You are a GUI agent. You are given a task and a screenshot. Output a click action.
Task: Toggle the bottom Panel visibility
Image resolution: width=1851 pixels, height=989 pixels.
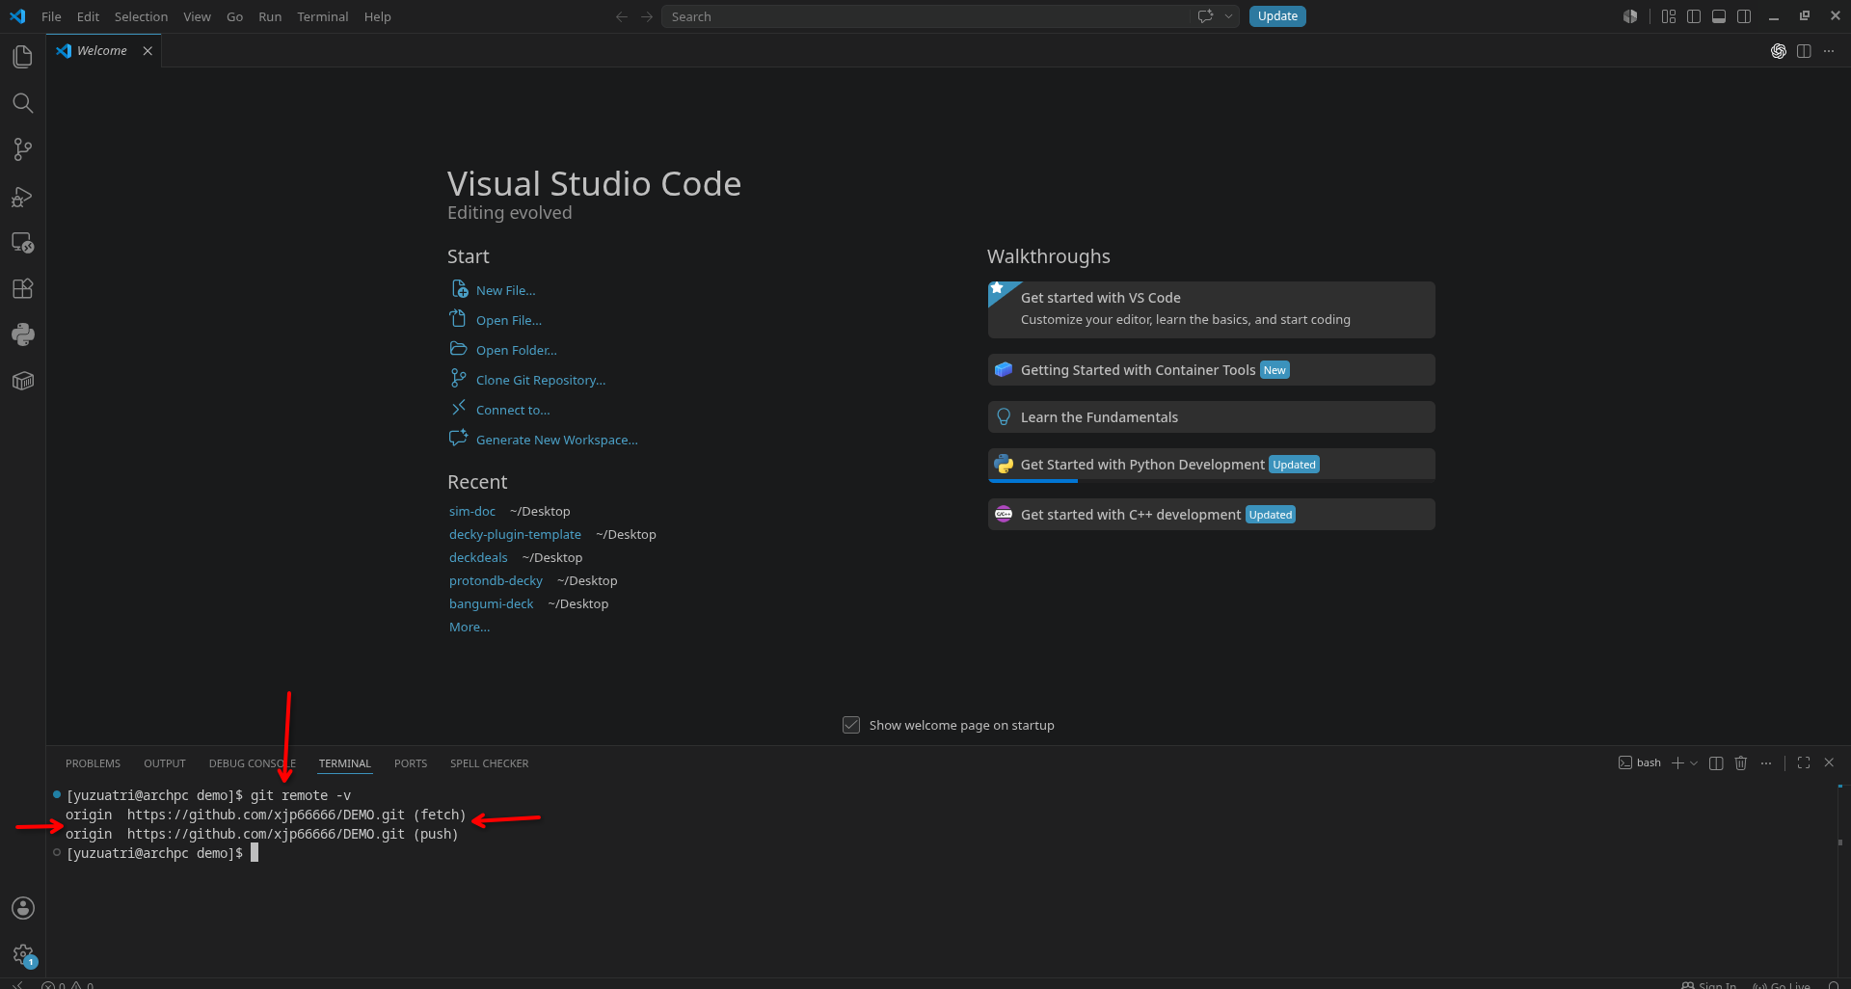point(1719,16)
